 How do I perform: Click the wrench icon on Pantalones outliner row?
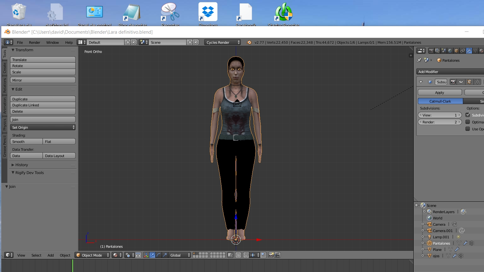(x=465, y=243)
